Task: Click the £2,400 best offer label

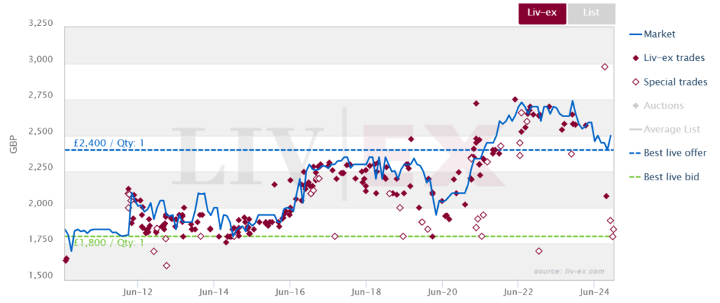Action: [109, 143]
